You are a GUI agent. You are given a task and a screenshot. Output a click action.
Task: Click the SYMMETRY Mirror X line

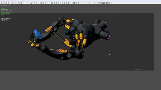(5, 21)
